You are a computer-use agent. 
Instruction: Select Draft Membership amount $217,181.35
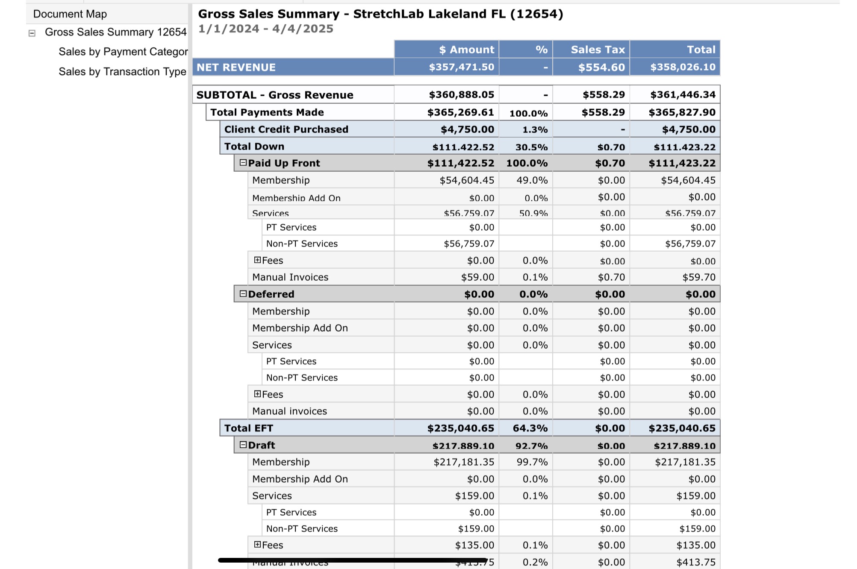[464, 462]
